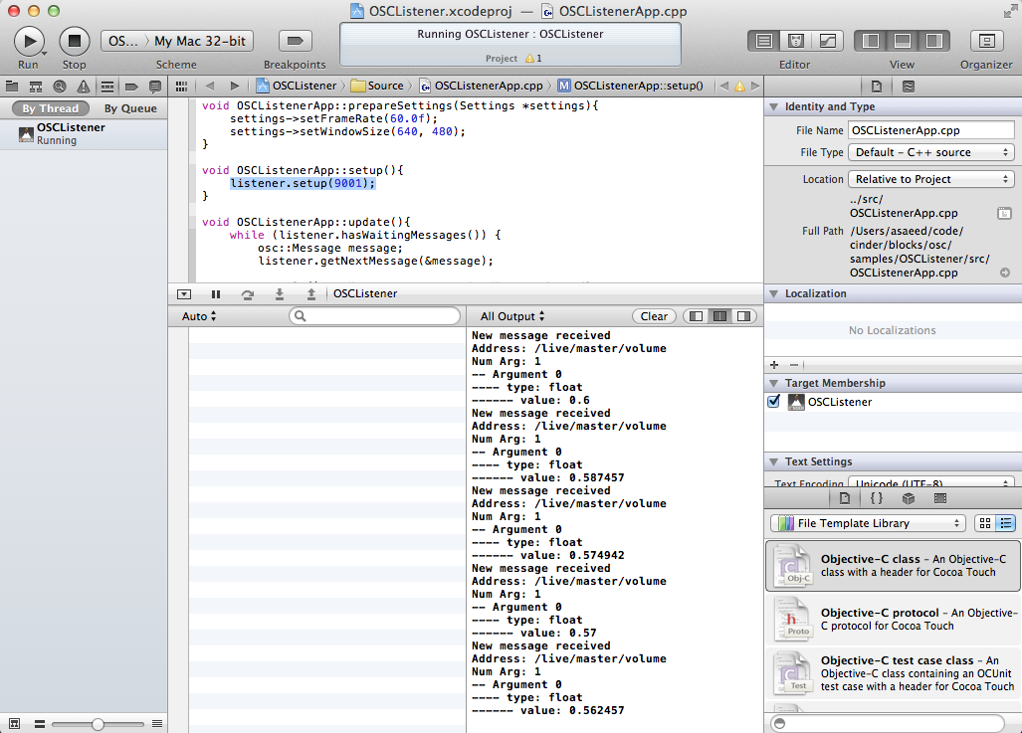Image resolution: width=1022 pixels, height=733 pixels.
Task: Click the Step Out button
Action: pos(311,294)
